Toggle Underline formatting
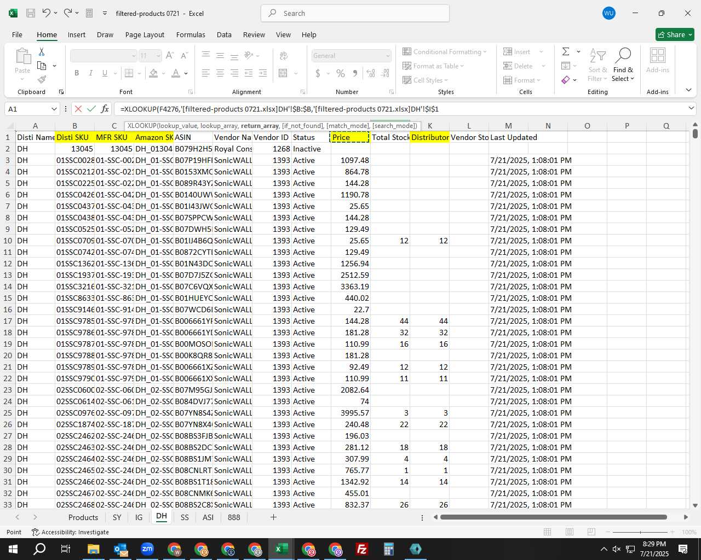The height and width of the screenshot is (560, 701). tap(105, 73)
